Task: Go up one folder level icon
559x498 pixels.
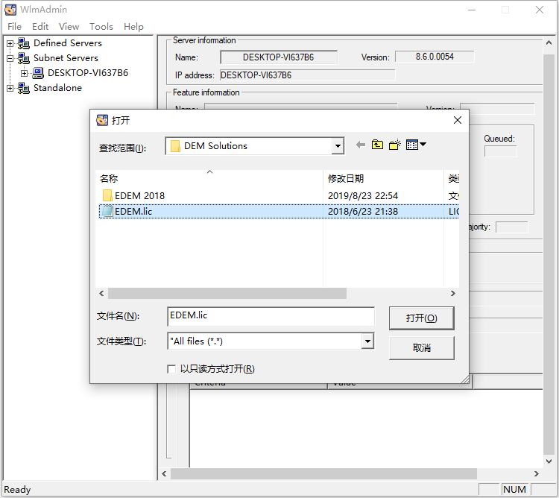Action: pos(377,145)
